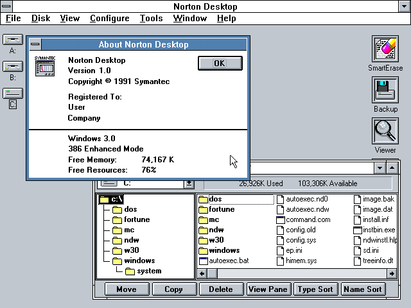Open the drive selector dropdown arrow
411x308 pixels.
pos(189,184)
